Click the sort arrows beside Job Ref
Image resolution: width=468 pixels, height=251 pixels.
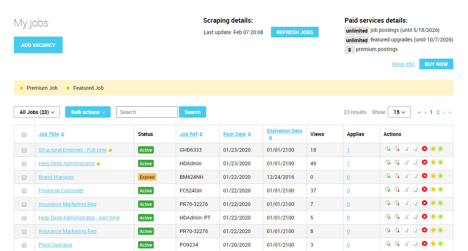201,134
